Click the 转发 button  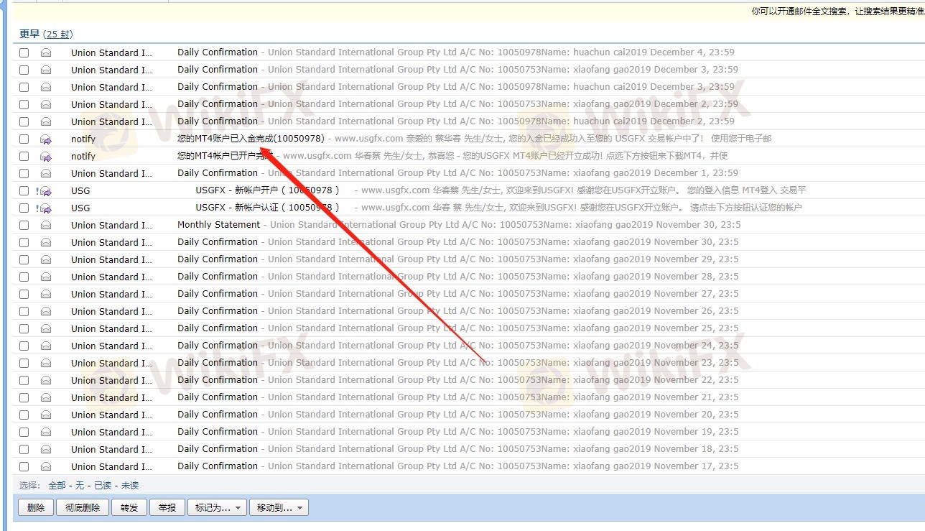point(129,507)
